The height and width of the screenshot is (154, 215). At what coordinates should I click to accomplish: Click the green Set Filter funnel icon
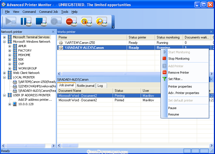[165, 79]
